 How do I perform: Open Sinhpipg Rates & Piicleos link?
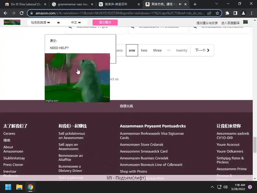230,160
